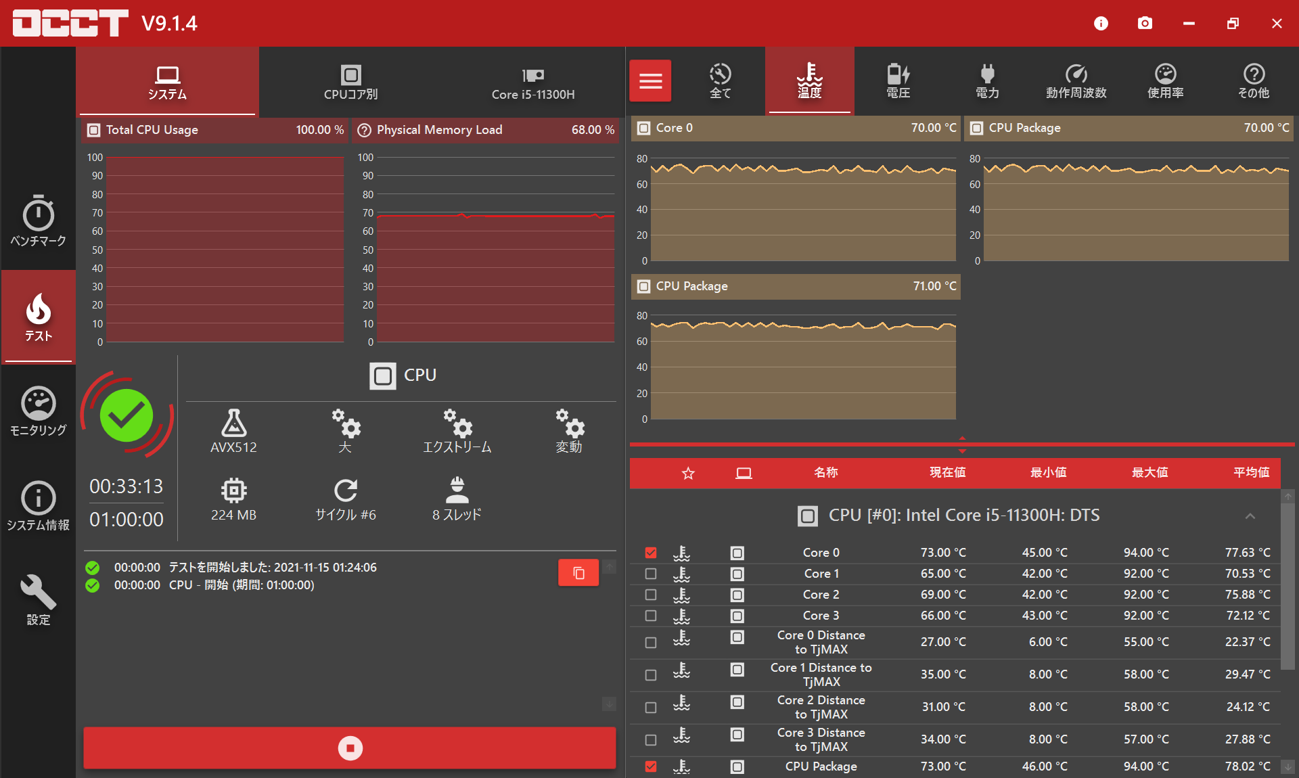Click thermometer icon in Core 0 row
Viewport: 1299px width, 778px height.
(681, 553)
